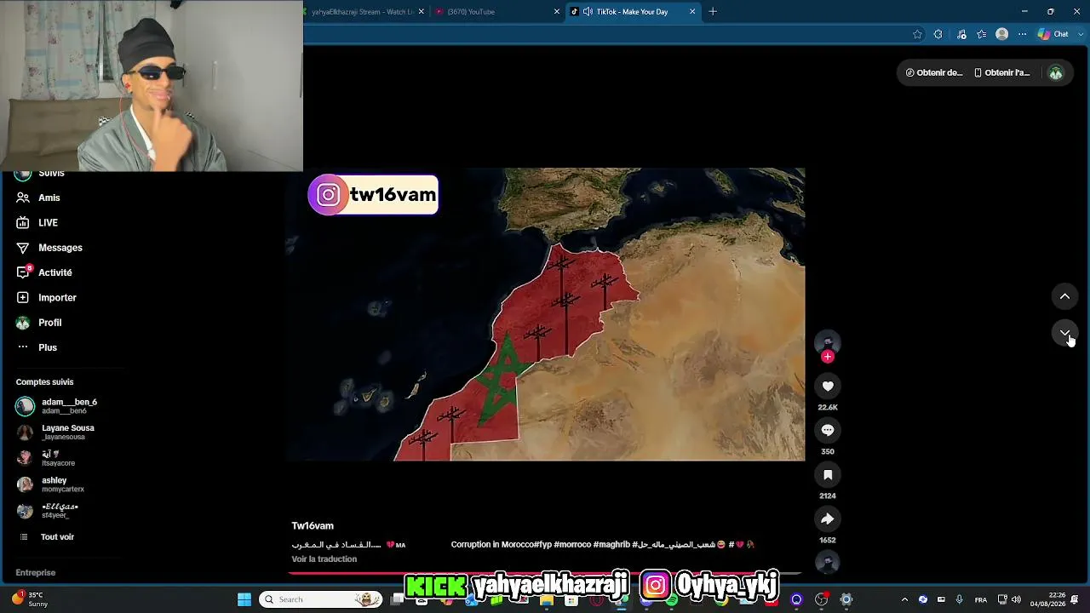Switch input language from FRA
Screen dimensions: 1090x613
click(981, 599)
